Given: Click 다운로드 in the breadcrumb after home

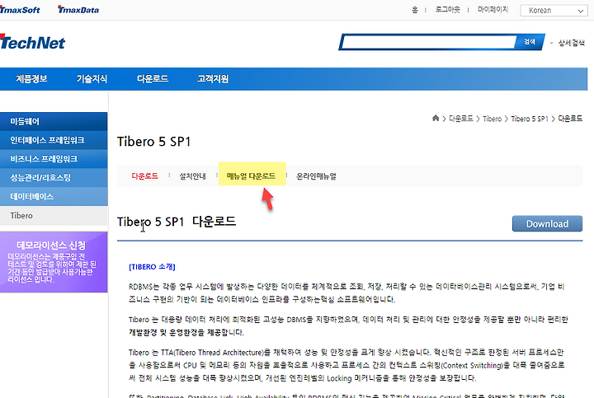Looking at the screenshot, I should [x=461, y=119].
